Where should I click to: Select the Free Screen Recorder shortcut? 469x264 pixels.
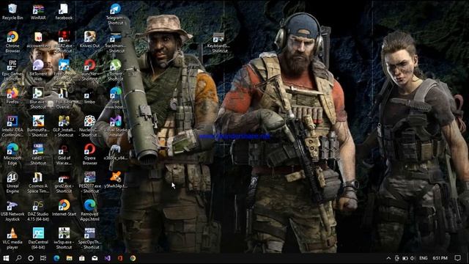pyautogui.click(x=64, y=70)
